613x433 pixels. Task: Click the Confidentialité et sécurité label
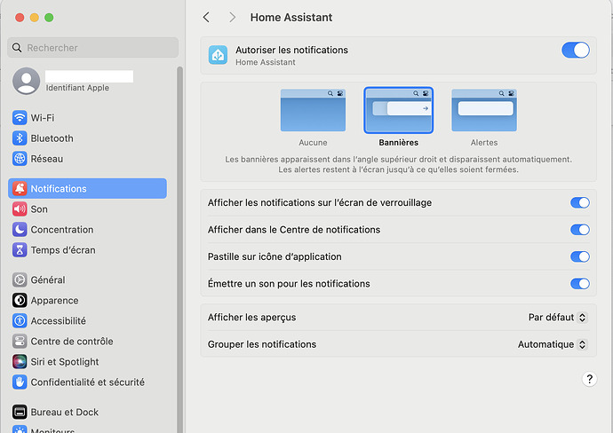pos(88,382)
